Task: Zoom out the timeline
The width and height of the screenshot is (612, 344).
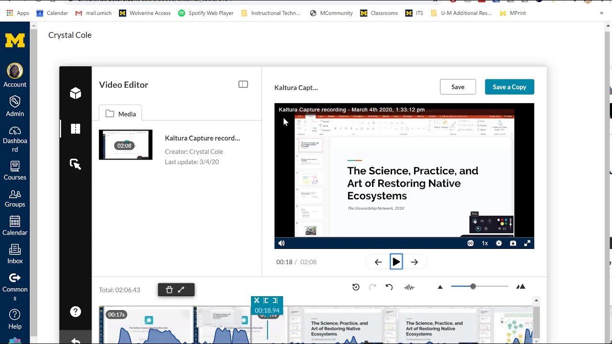Action: coord(440,287)
